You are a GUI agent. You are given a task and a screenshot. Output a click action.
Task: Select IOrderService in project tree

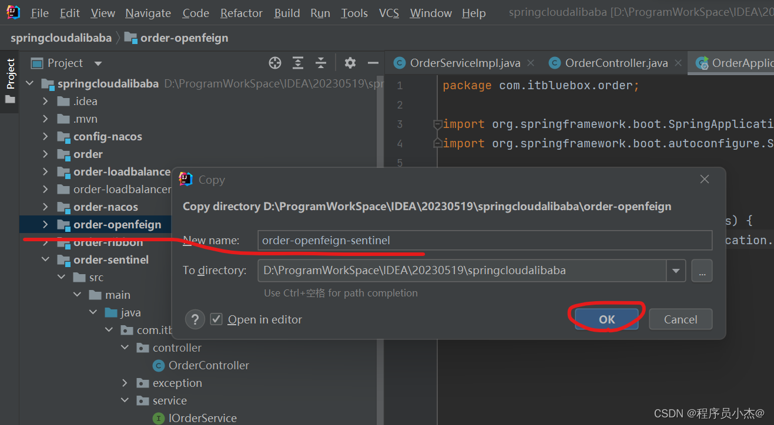[x=203, y=418]
